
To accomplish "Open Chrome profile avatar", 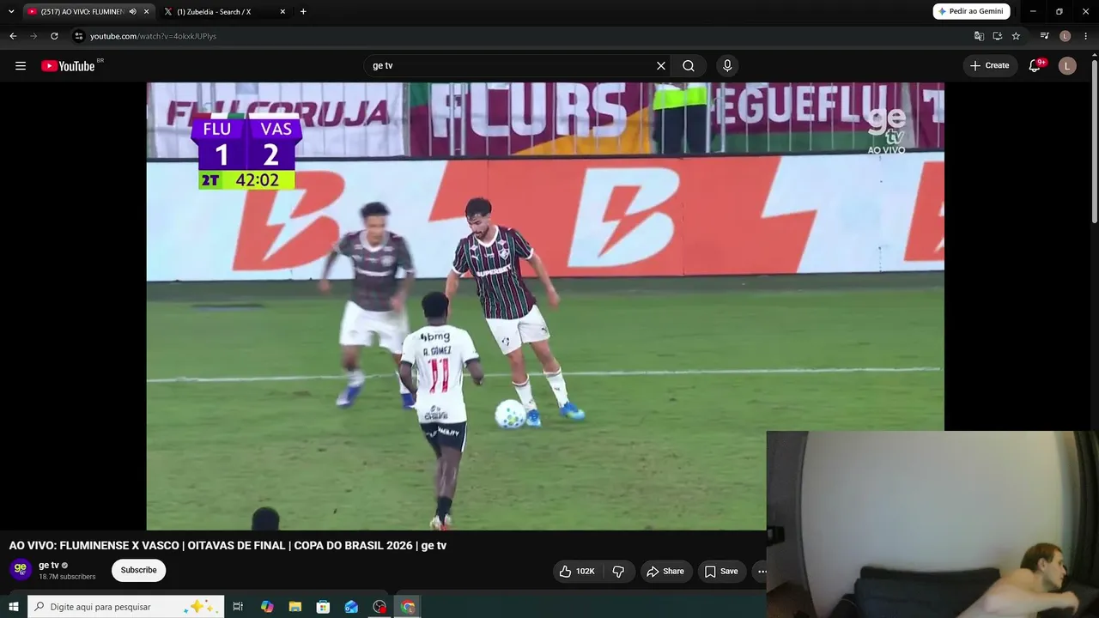I will click(x=1066, y=36).
